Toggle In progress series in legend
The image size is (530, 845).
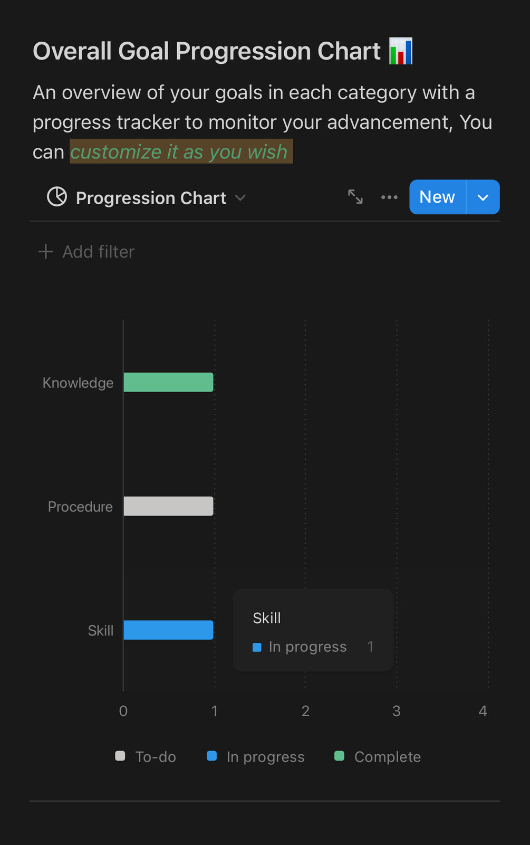point(256,756)
